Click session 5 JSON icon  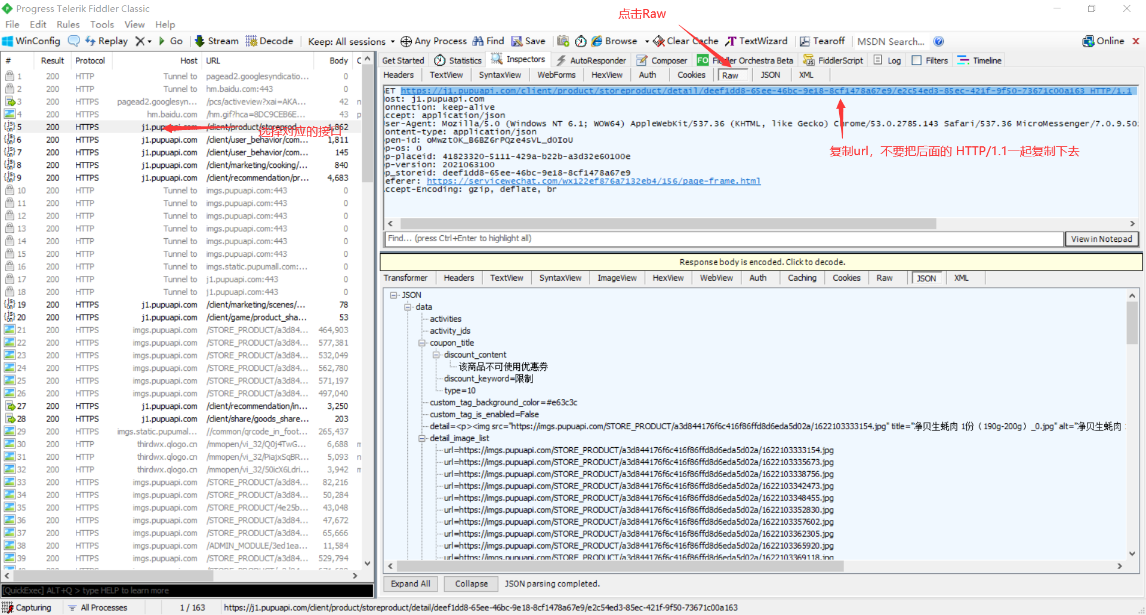[x=10, y=127]
